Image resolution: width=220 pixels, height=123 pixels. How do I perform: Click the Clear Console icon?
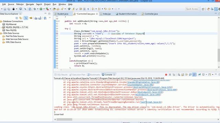(179, 75)
